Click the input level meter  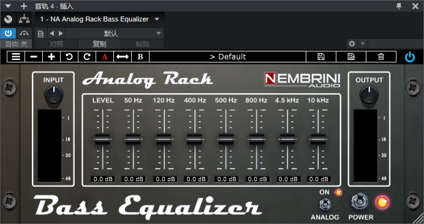pyautogui.click(x=50, y=146)
